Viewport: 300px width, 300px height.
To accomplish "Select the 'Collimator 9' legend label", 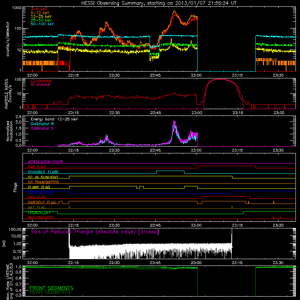I will [42, 128].
